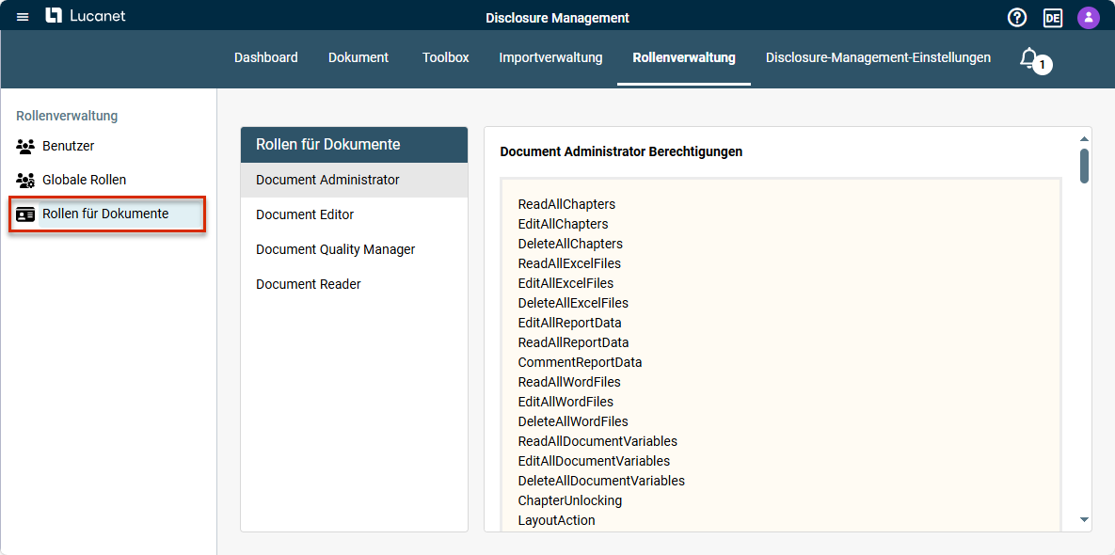Click the permissions scrollbar up arrow
This screenshot has height=555, width=1115.
click(x=1085, y=138)
